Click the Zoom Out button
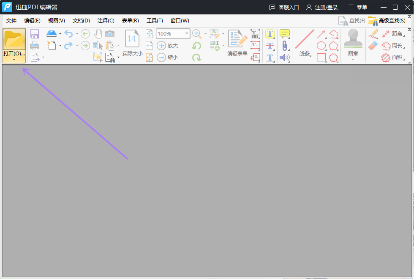This screenshot has height=279, width=414. [167, 57]
